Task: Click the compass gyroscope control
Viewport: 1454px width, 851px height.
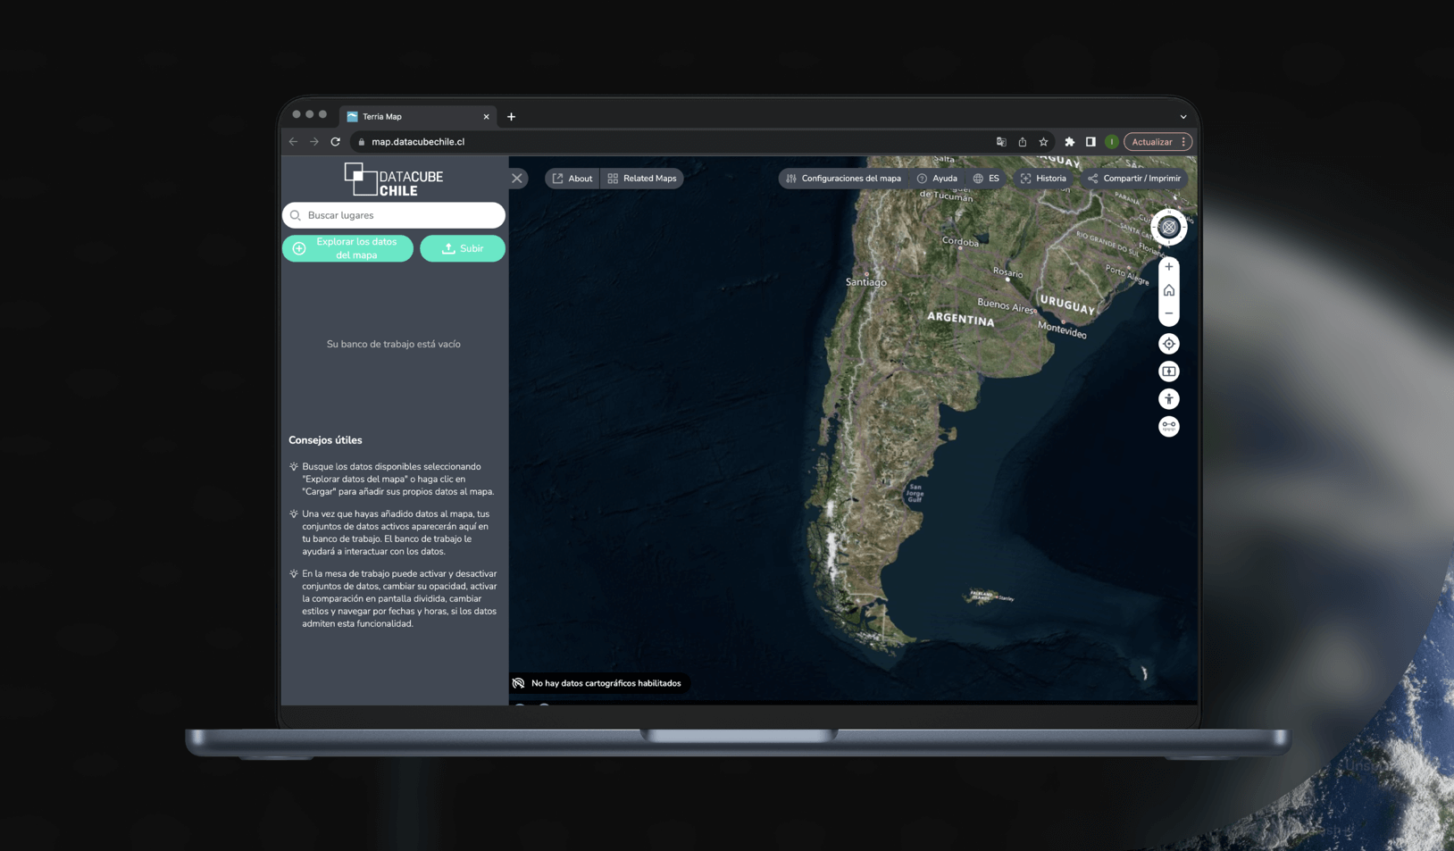Action: (1168, 227)
